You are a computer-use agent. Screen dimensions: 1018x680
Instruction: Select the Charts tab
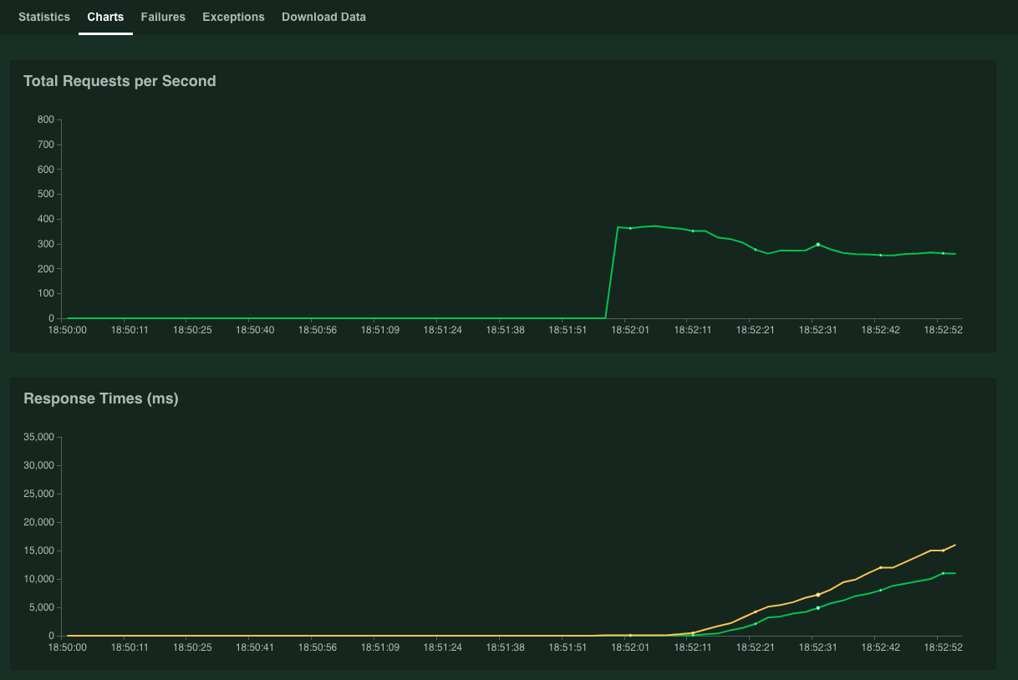click(105, 17)
